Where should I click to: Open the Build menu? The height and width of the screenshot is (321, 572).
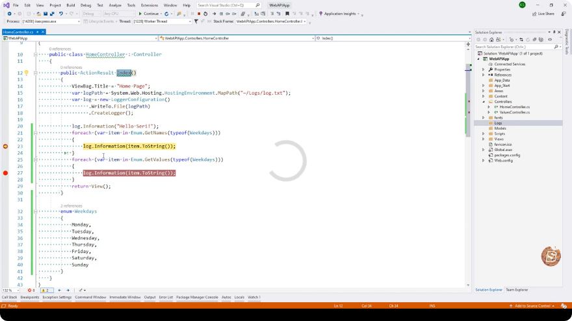point(70,5)
